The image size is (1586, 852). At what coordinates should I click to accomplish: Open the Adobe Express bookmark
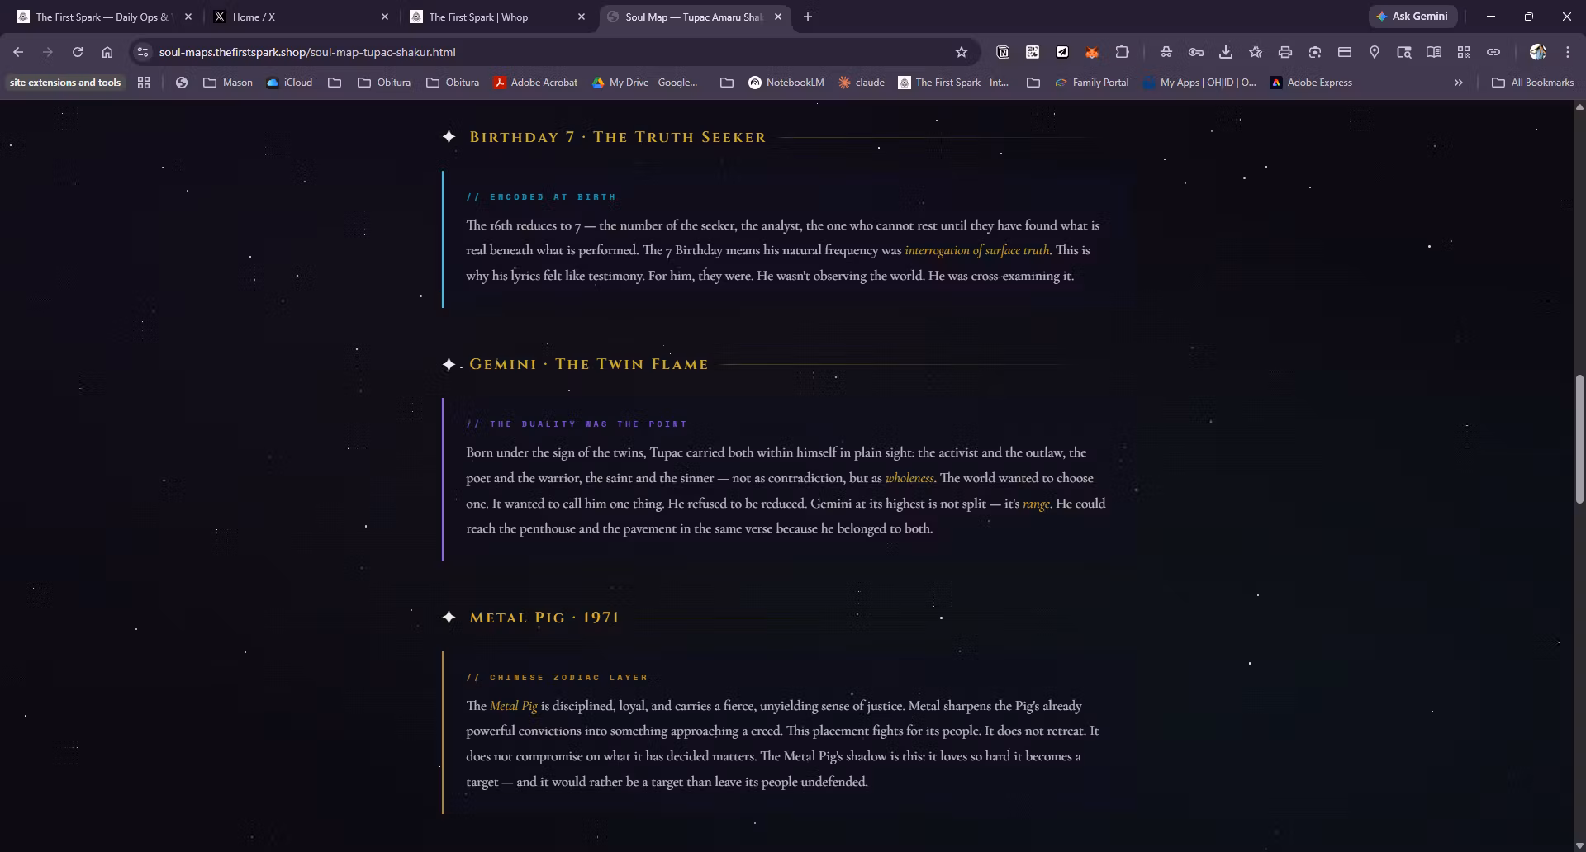pyautogui.click(x=1311, y=83)
